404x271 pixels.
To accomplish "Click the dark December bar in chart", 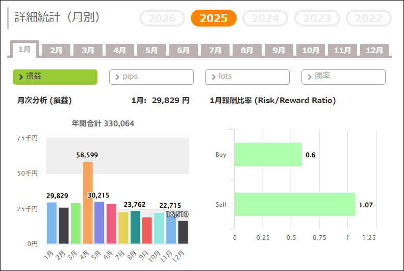I will click(x=183, y=232).
